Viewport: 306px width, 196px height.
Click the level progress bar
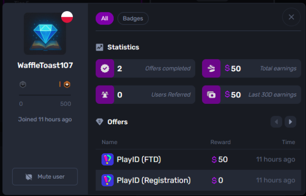coord(45,95)
